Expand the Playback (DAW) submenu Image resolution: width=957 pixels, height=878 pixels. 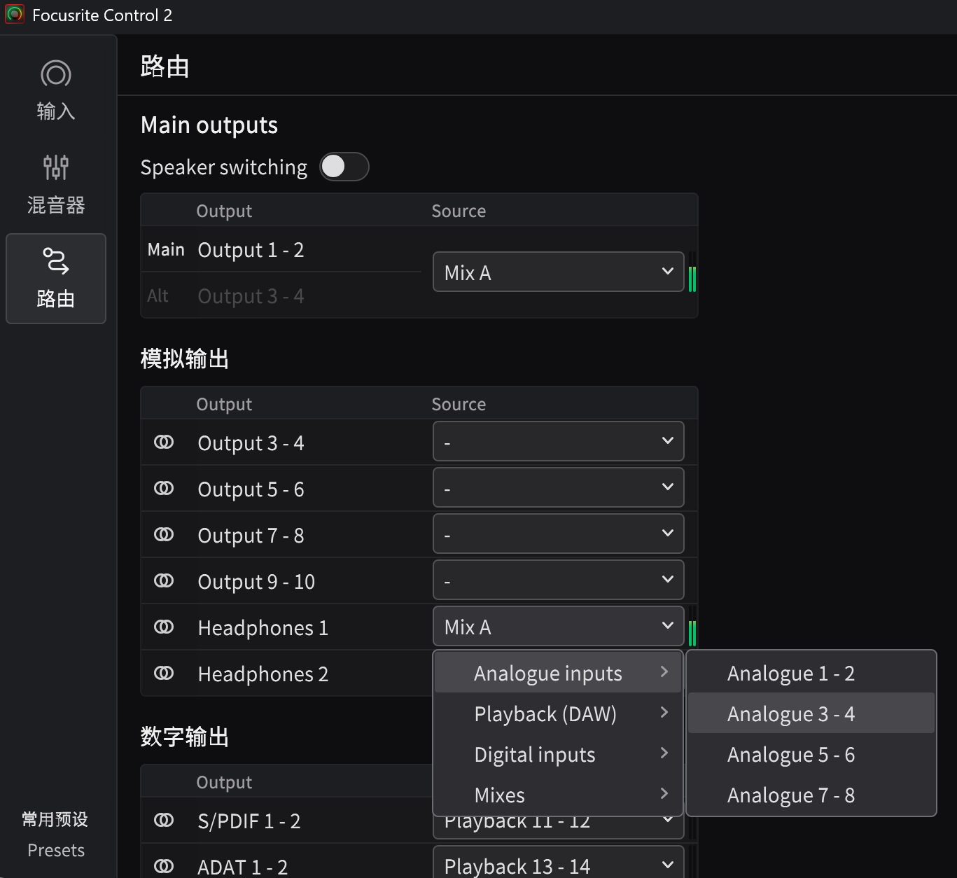click(x=558, y=713)
